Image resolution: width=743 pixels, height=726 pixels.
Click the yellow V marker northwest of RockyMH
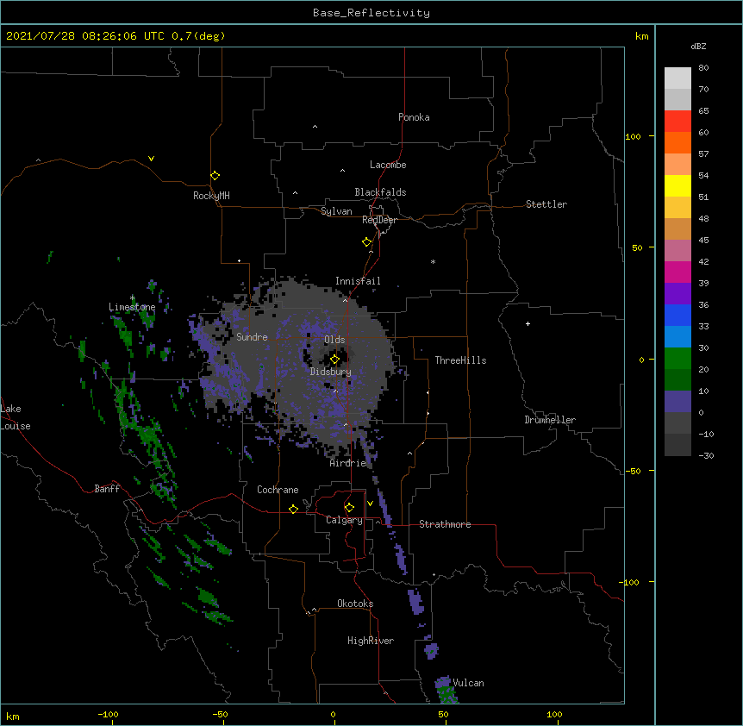click(151, 159)
